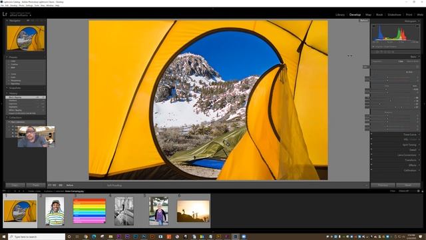Click the Reset button
The image size is (426, 240).
408,185
